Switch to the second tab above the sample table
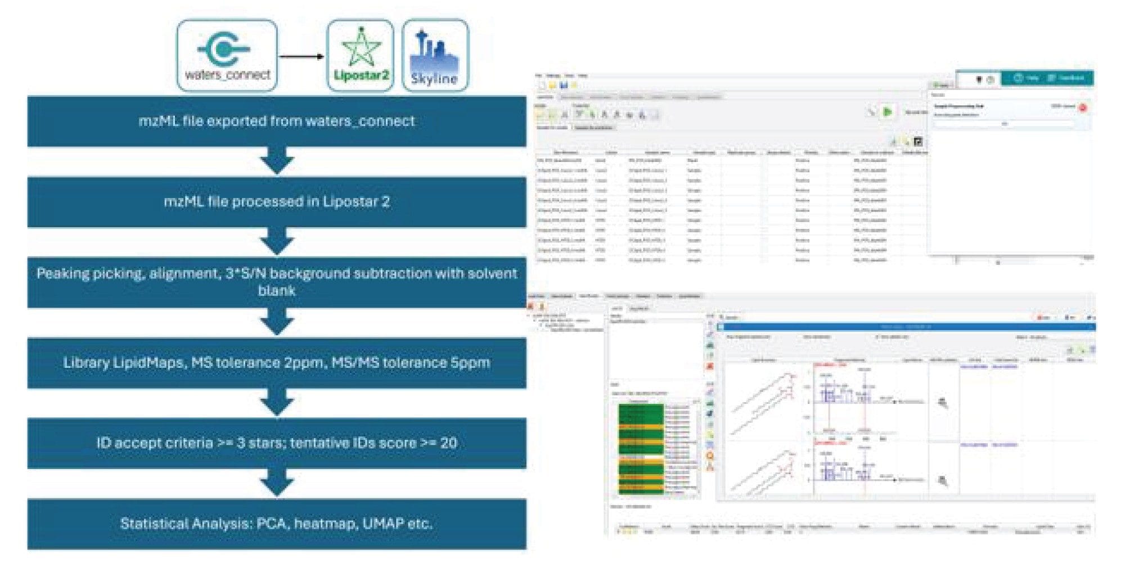Image resolution: width=1125 pixels, height=576 pixels. coord(594,128)
